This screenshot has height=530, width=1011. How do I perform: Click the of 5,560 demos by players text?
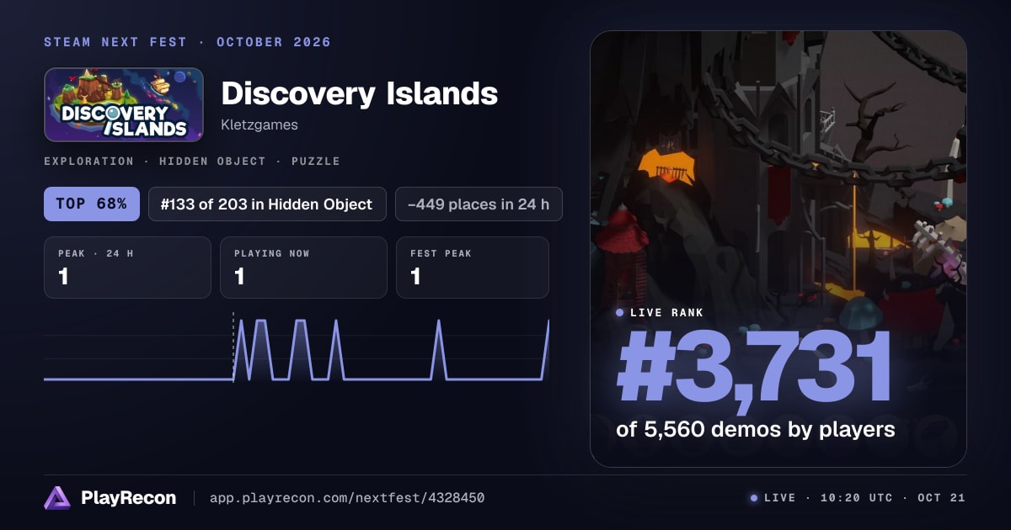point(756,429)
